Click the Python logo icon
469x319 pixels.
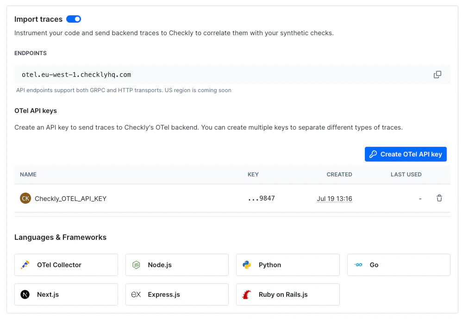click(247, 265)
